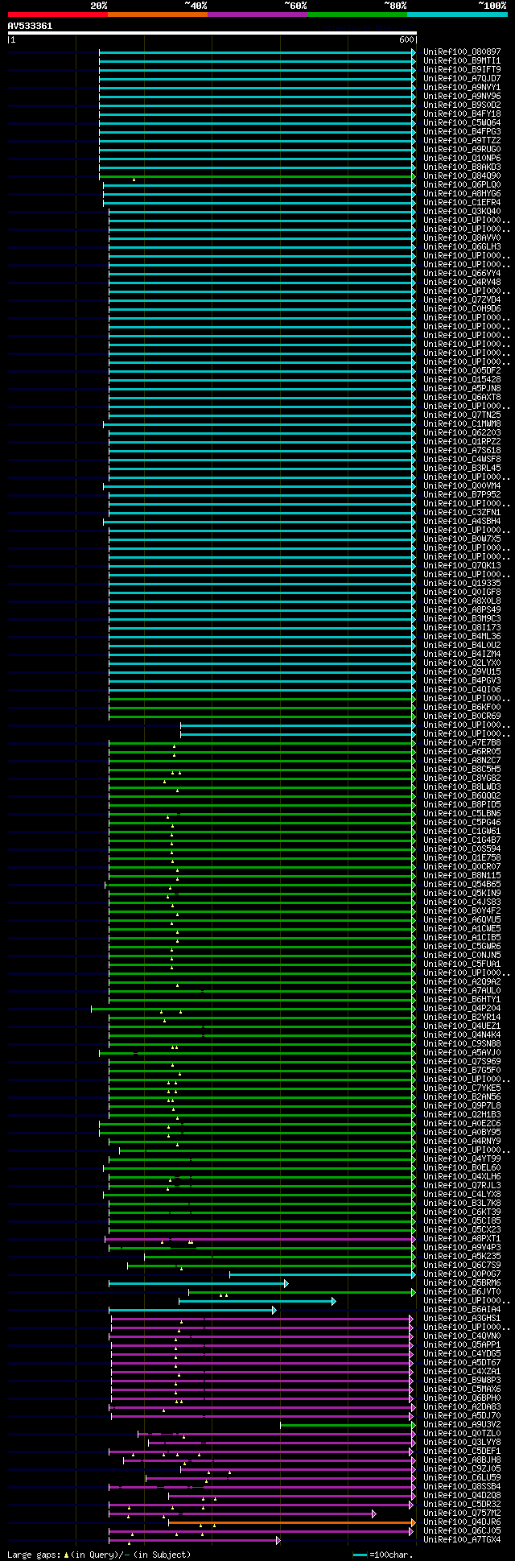Select label UniRef100_Q66VY4

(x=462, y=274)
